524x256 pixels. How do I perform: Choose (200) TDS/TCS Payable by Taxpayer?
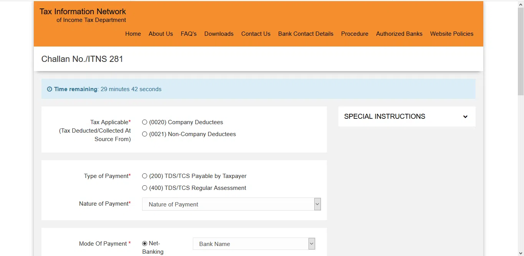(144, 176)
